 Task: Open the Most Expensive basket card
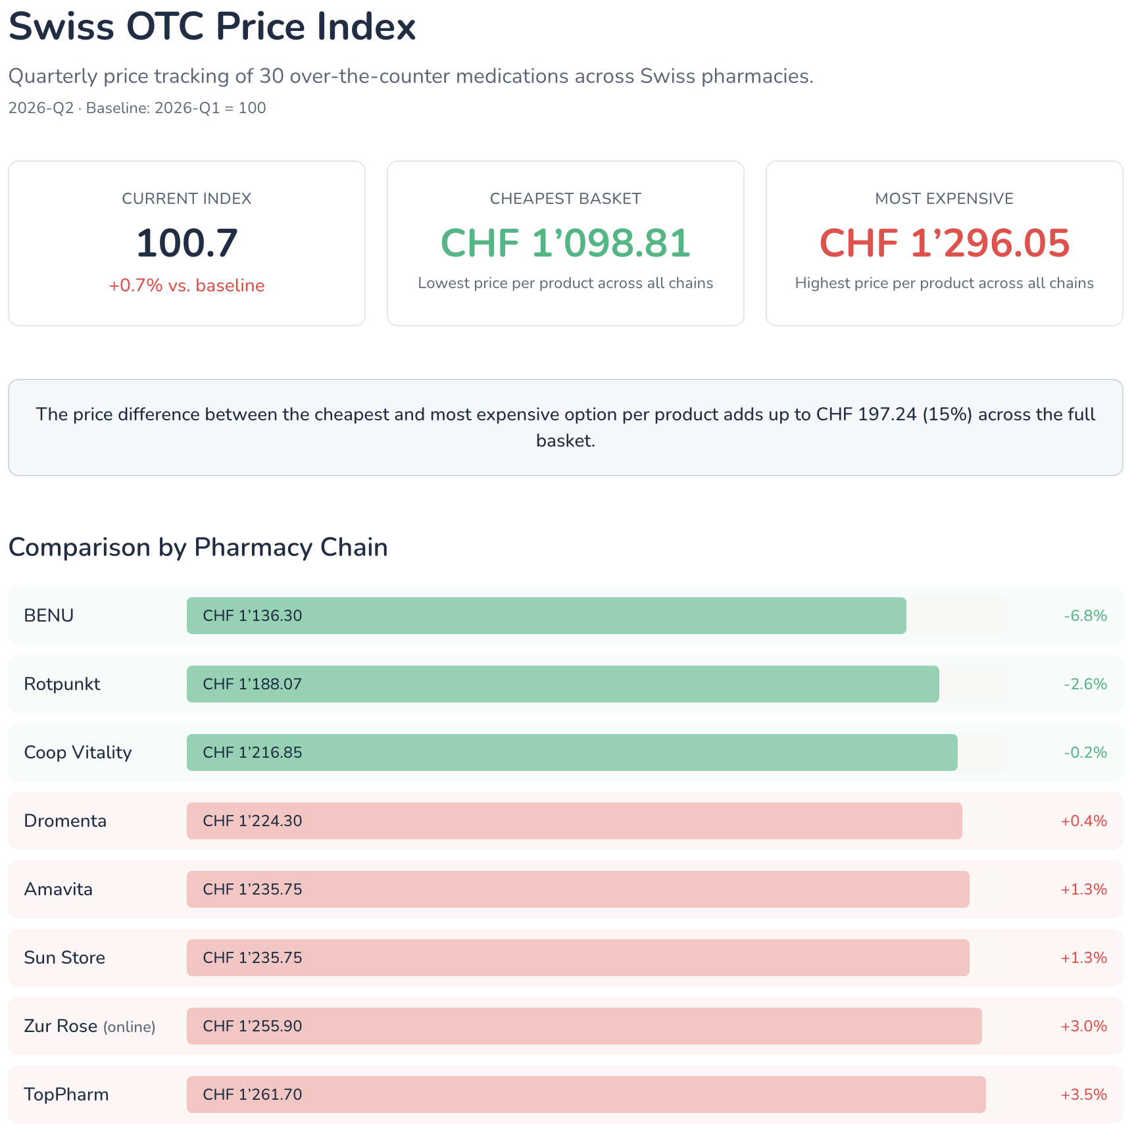coord(944,243)
